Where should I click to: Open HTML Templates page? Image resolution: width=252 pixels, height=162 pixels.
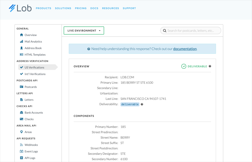35,55
